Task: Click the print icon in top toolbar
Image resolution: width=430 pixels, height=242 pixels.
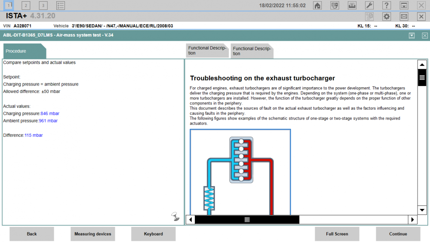Action: [352, 5]
